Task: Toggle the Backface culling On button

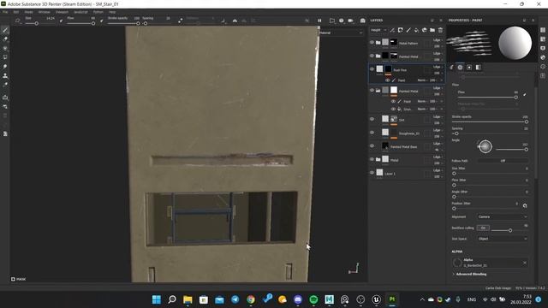Action: (483, 228)
